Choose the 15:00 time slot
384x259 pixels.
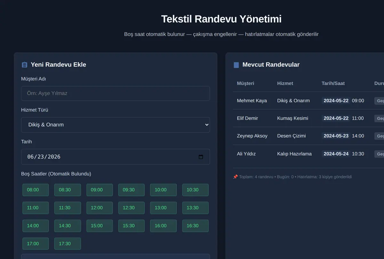[x=100, y=225]
